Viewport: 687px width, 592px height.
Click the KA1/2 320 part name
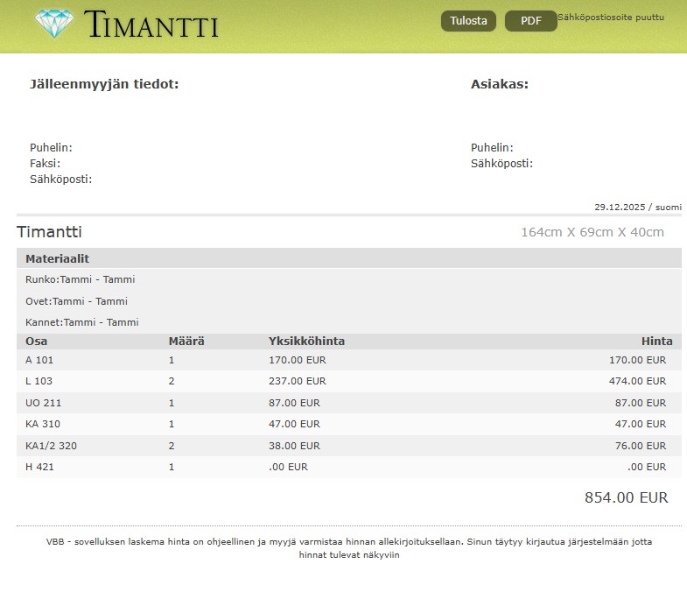(52, 446)
